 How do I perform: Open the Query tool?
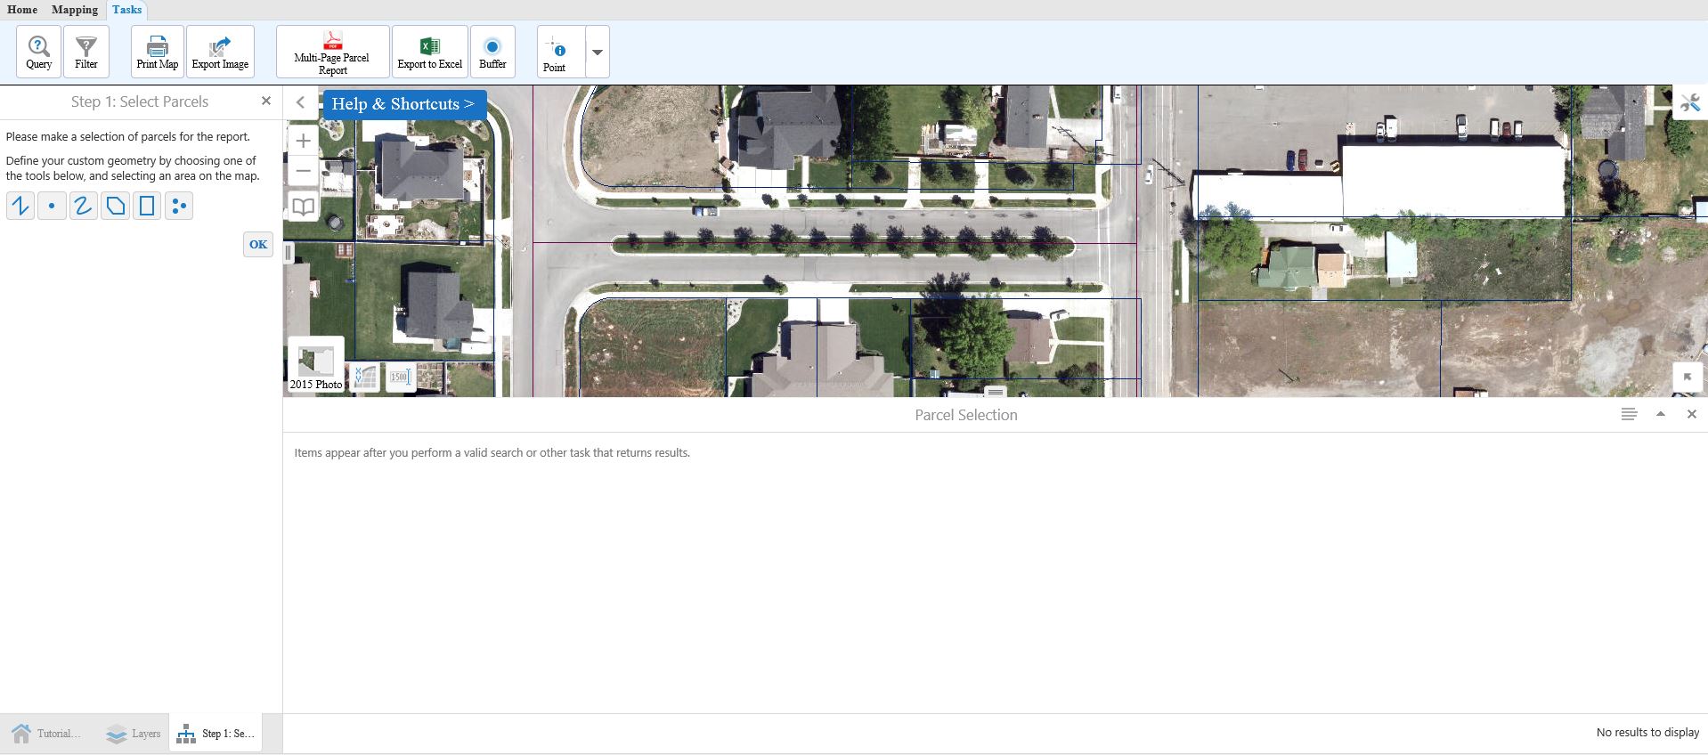(38, 52)
